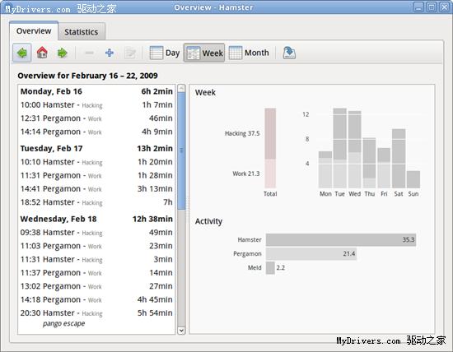Click the Work 21.3 chart label

click(x=246, y=174)
